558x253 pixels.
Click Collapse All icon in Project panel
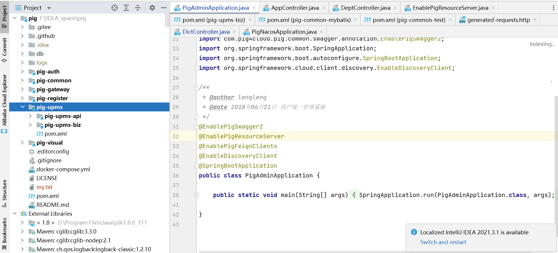tap(138, 8)
